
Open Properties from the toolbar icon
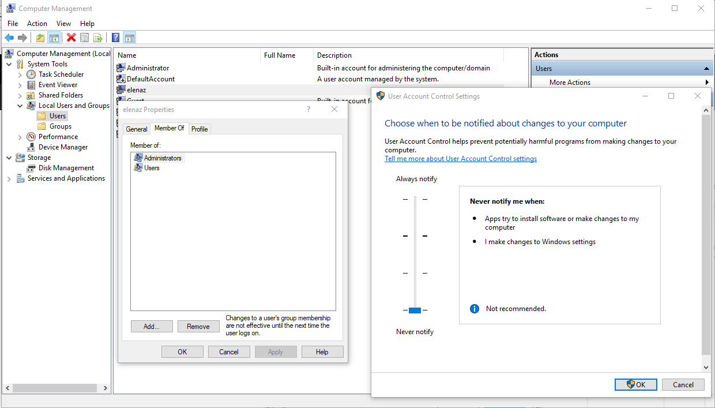pos(85,38)
